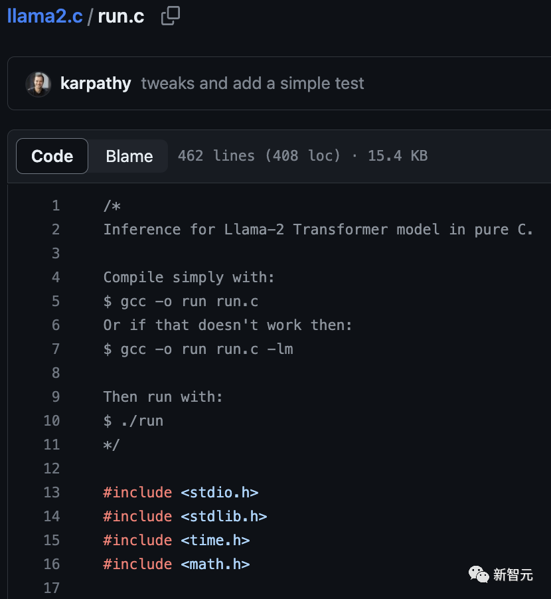Viewport: 551px width, 599px height.
Task: Switch to the Code tab
Action: (52, 156)
